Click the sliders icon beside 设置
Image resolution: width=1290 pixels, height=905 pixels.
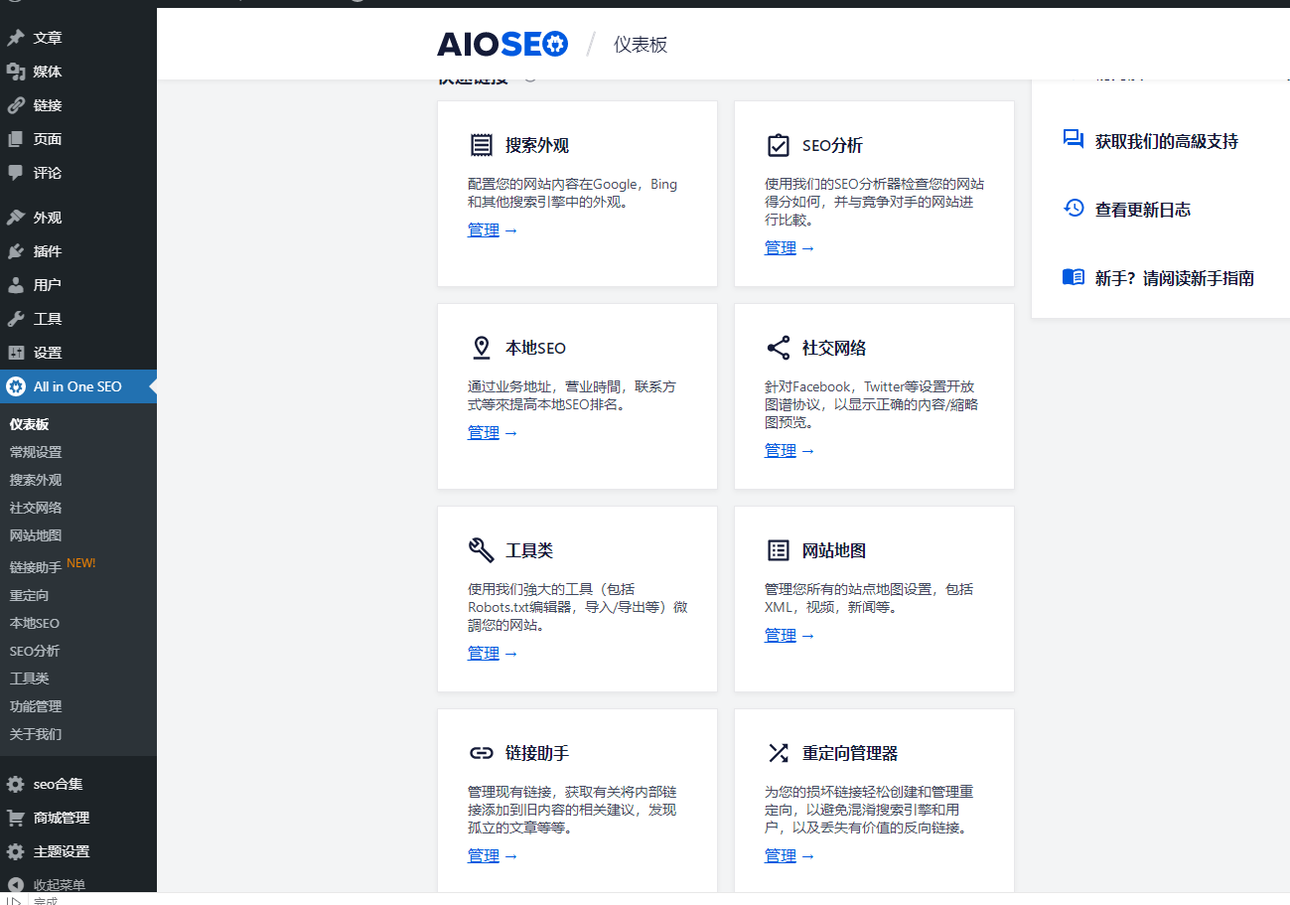[x=16, y=353]
